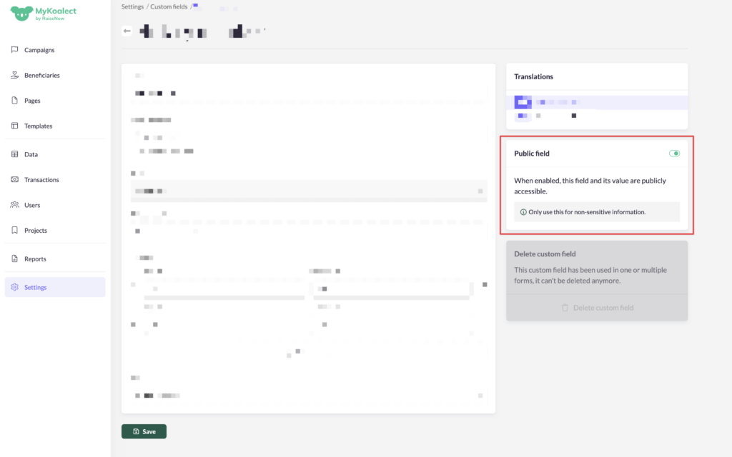Select the first highlighted translation row

(x=596, y=103)
